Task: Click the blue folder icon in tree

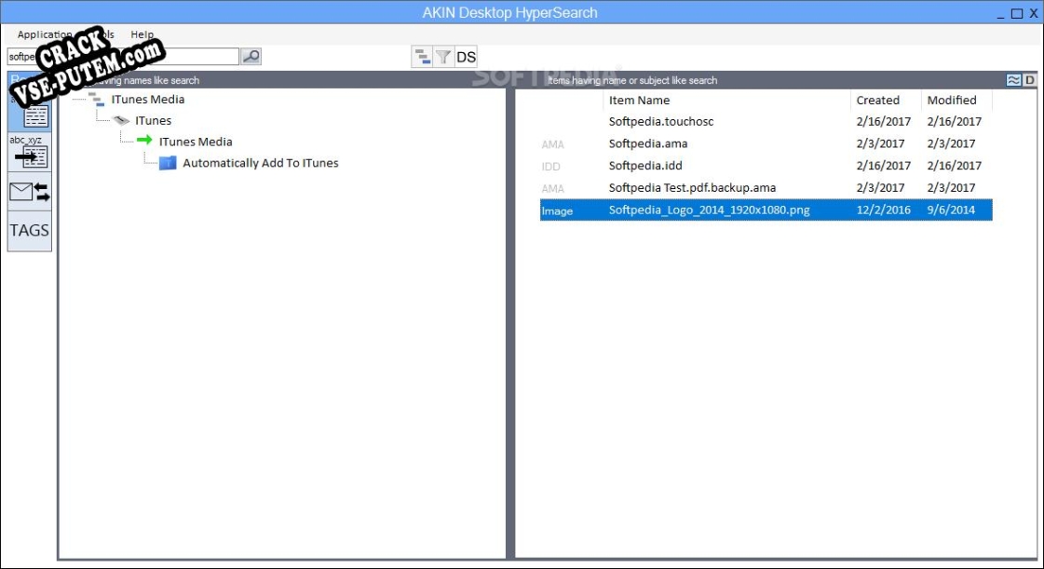Action: click(x=168, y=163)
